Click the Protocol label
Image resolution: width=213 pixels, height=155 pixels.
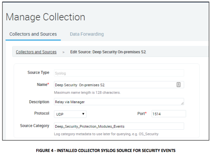(42, 113)
